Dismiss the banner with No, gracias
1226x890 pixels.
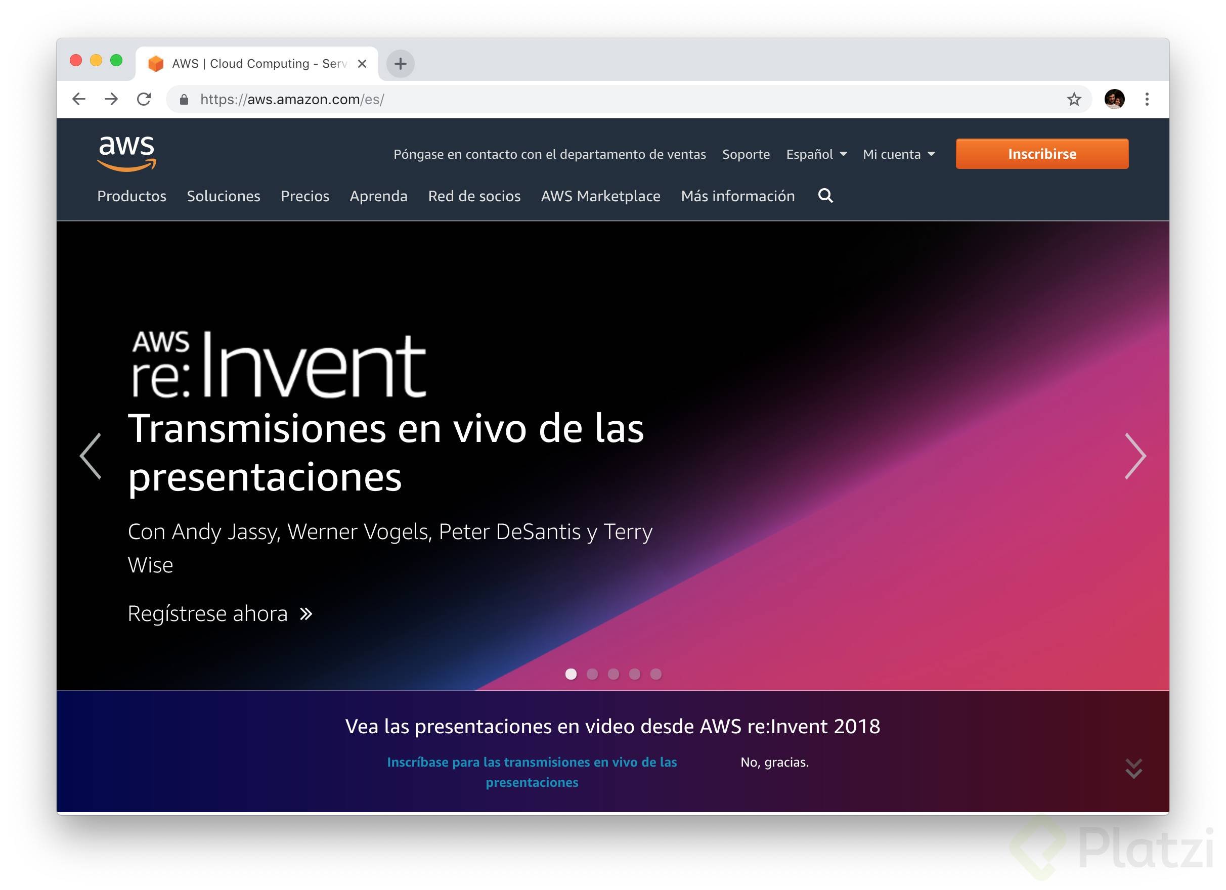click(x=774, y=762)
